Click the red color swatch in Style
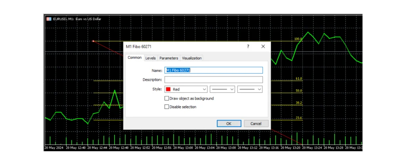The width and height of the screenshot is (406, 165). coord(168,89)
